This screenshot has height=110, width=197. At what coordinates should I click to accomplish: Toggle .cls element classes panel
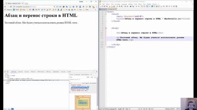click(92, 77)
